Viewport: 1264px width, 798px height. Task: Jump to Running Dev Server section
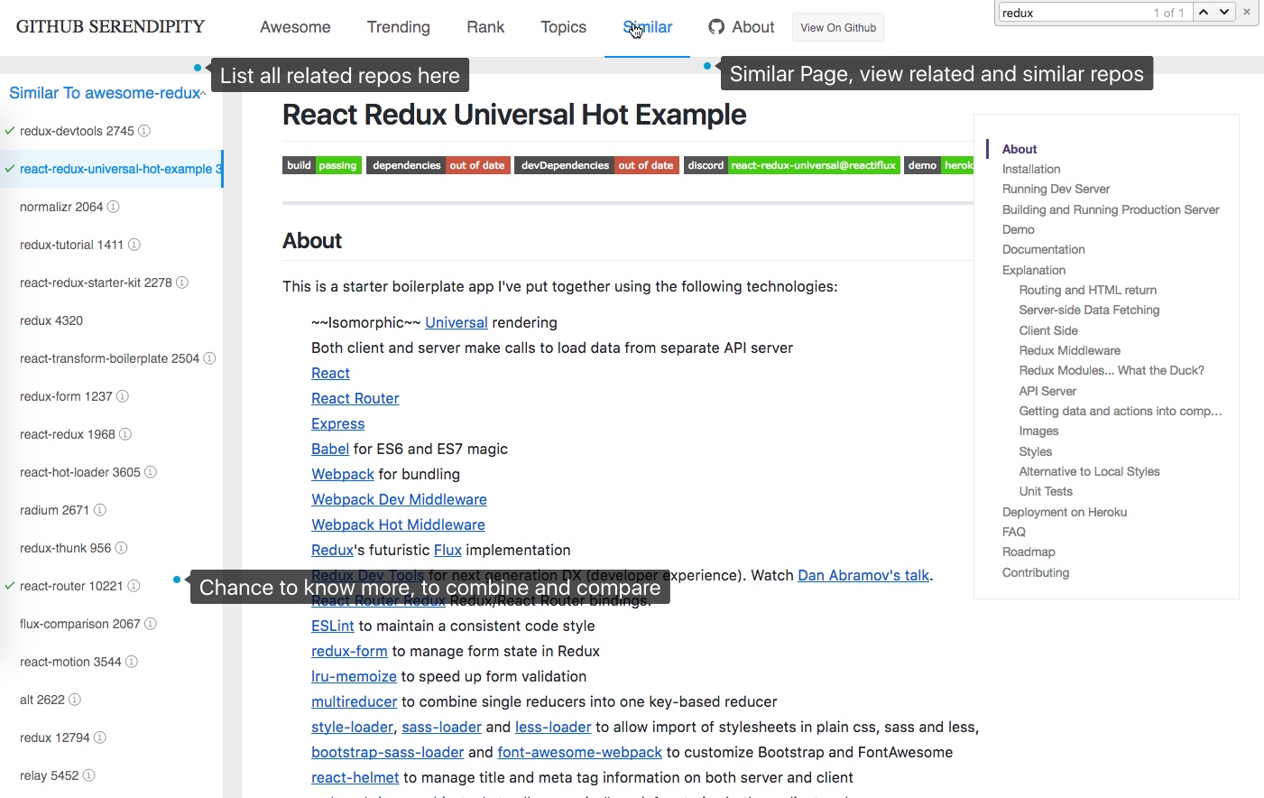1056,189
